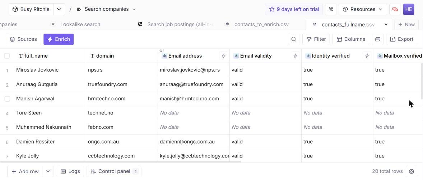Click the workspace cube icon beside Busy Ritchie

pyautogui.click(x=15, y=9)
